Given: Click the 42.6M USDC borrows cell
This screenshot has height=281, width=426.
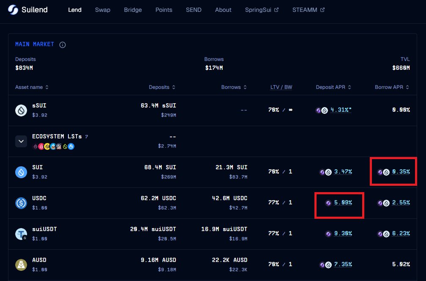Looking at the screenshot, I should tap(229, 198).
